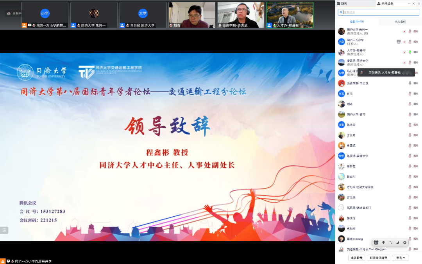
Task: Click the 搜索成员 search field
Action: tap(378, 13)
